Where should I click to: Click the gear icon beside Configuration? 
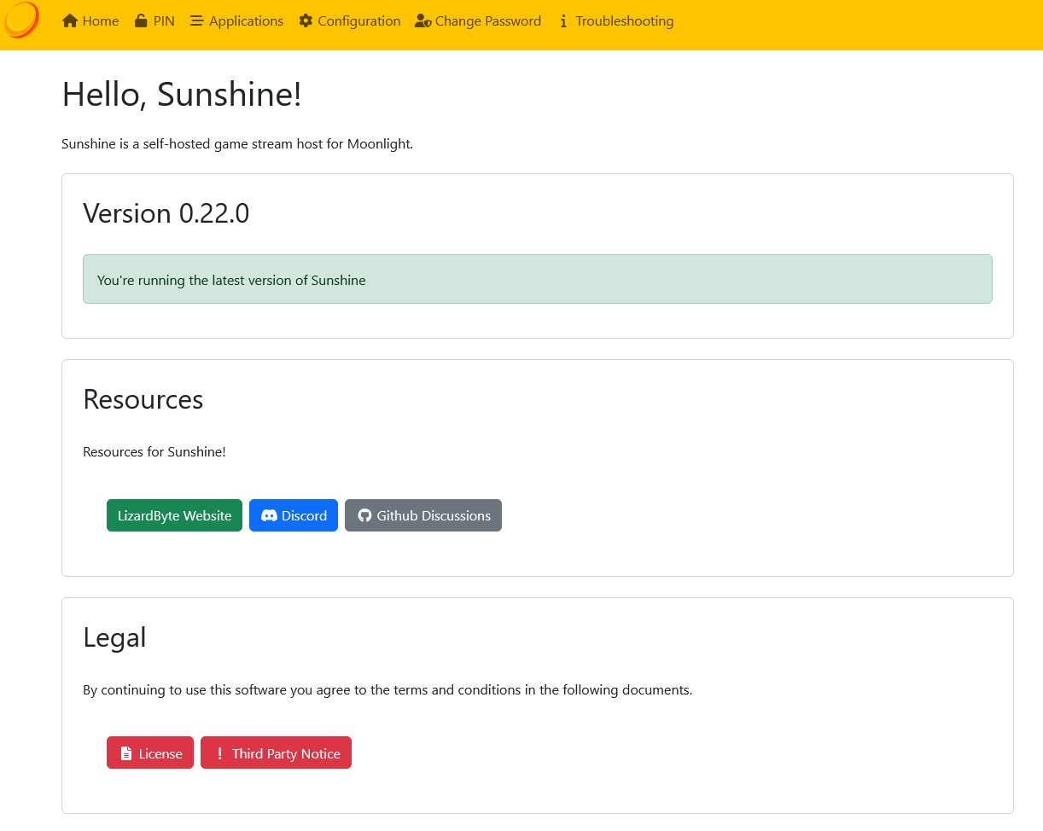[306, 21]
